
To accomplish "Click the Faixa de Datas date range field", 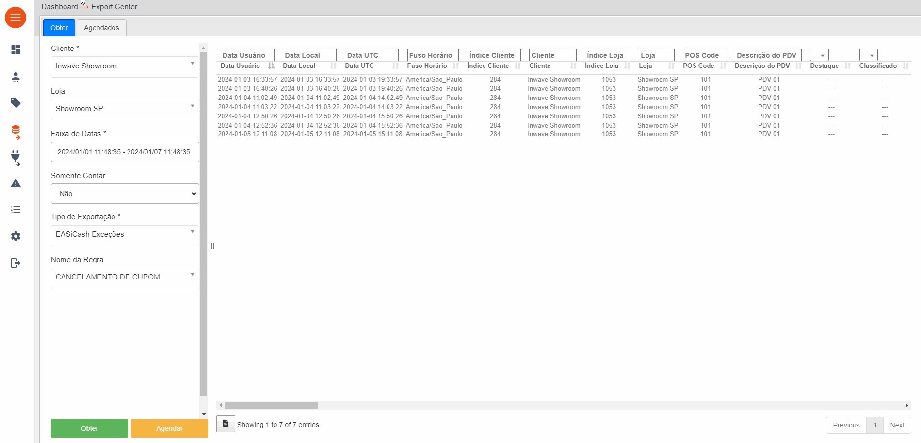I will click(x=125, y=152).
